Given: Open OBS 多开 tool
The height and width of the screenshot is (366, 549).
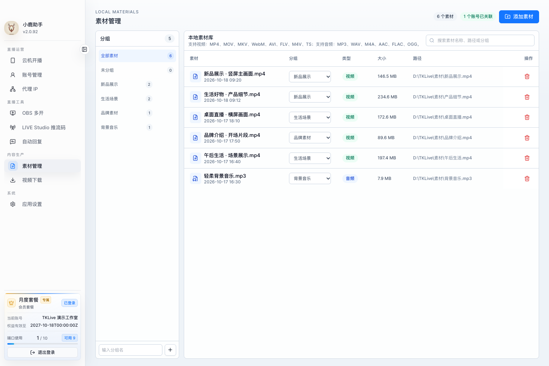Looking at the screenshot, I should tap(43, 113).
